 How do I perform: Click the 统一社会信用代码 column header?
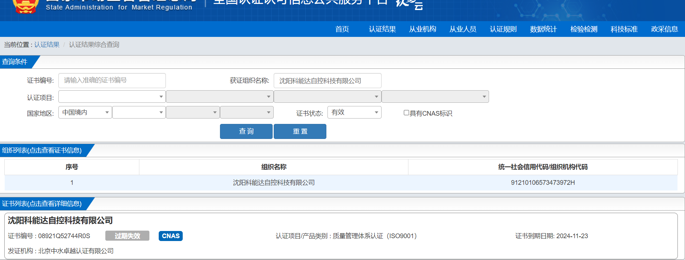[543, 167]
